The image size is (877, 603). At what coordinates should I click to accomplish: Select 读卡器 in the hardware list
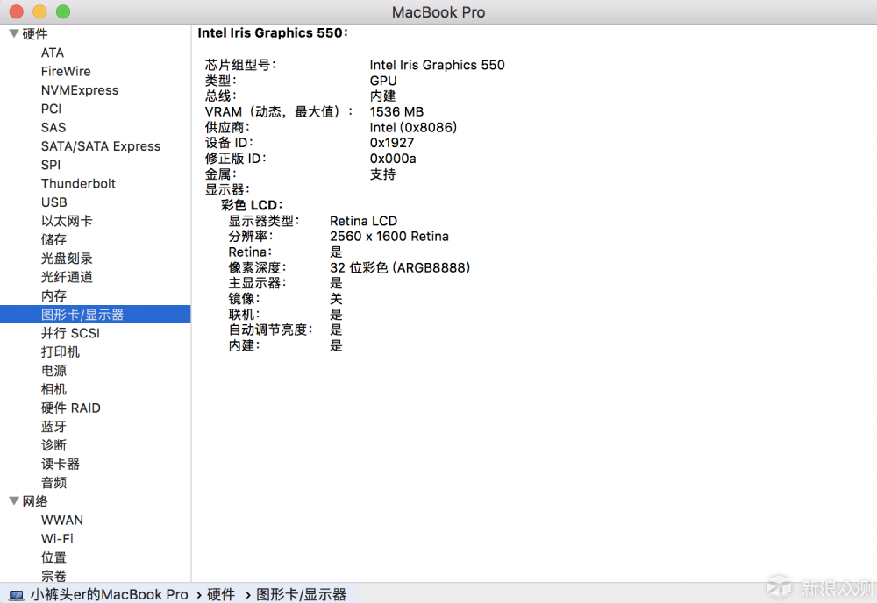coord(61,464)
